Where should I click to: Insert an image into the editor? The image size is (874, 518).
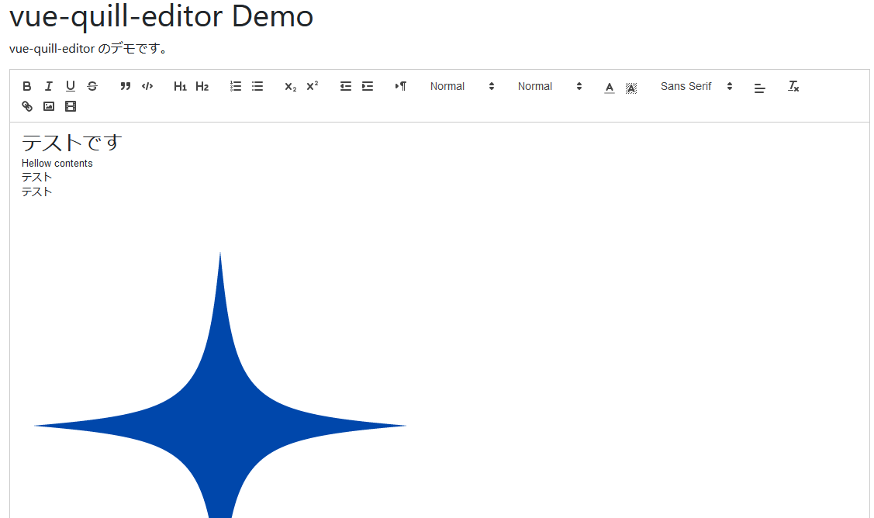(49, 106)
